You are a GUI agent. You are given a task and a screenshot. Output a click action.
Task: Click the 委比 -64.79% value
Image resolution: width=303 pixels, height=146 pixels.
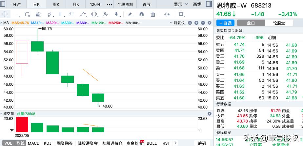point(236,38)
